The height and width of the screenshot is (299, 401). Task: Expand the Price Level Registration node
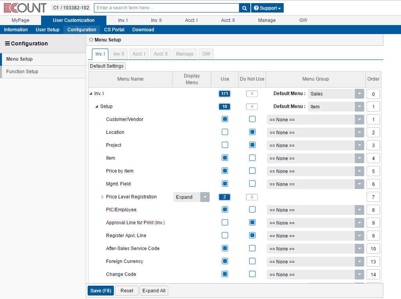[102, 197]
